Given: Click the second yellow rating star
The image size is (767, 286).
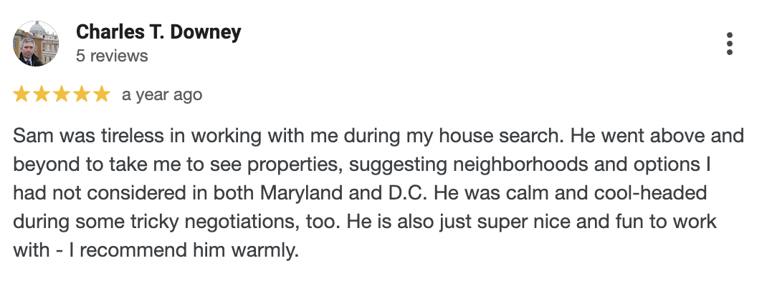Looking at the screenshot, I should (x=42, y=94).
